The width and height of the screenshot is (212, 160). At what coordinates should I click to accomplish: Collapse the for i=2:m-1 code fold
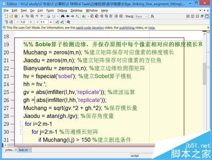coord(22,124)
